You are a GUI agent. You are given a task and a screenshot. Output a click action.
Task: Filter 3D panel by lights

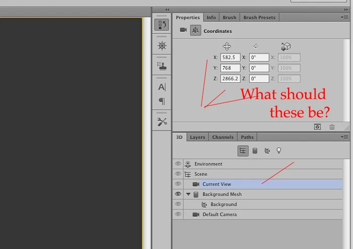coord(279,151)
